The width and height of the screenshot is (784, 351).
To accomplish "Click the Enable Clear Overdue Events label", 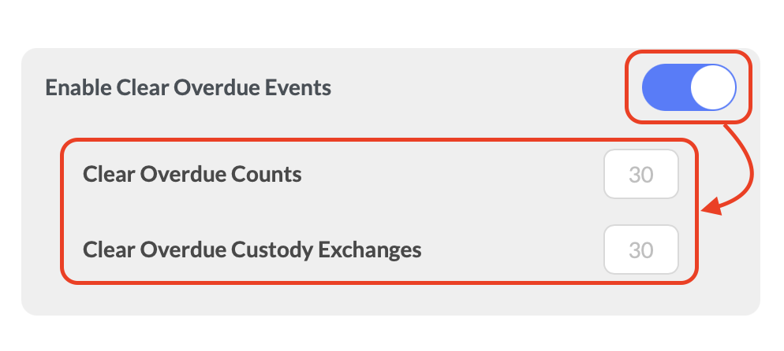I will (x=189, y=87).
